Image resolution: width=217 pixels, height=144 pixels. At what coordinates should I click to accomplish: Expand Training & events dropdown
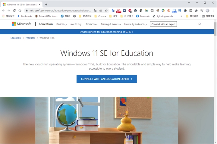tap(111, 24)
